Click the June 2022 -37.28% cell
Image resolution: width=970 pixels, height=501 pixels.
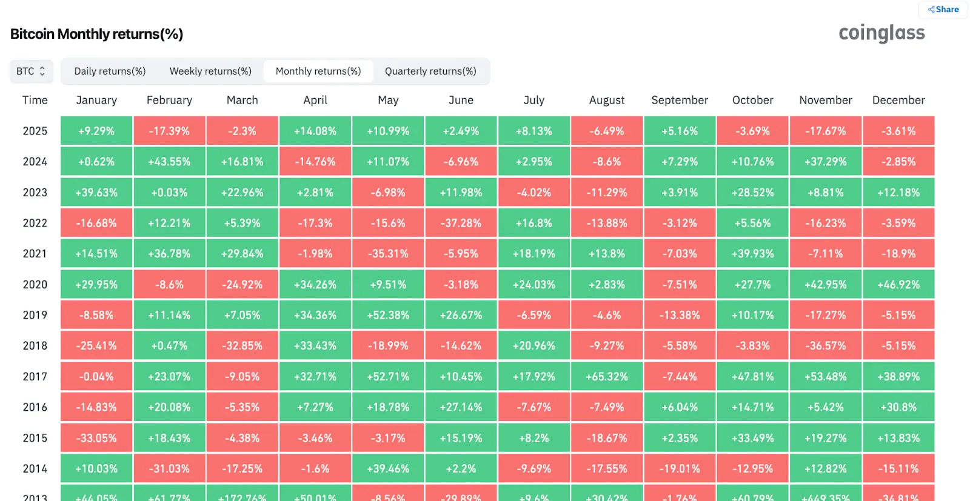point(461,222)
